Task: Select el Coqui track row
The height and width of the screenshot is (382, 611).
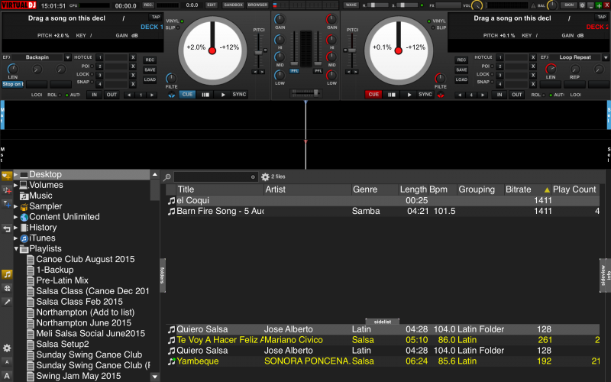Action: click(x=383, y=200)
